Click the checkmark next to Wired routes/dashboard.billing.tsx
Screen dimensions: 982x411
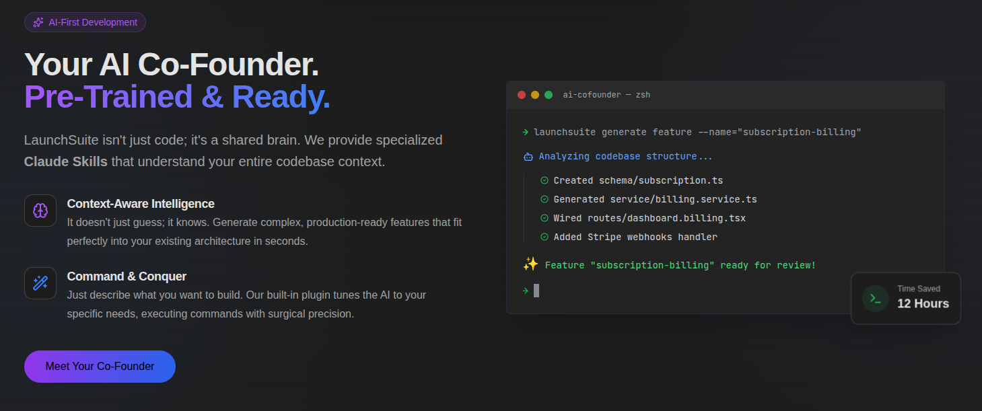pos(544,218)
